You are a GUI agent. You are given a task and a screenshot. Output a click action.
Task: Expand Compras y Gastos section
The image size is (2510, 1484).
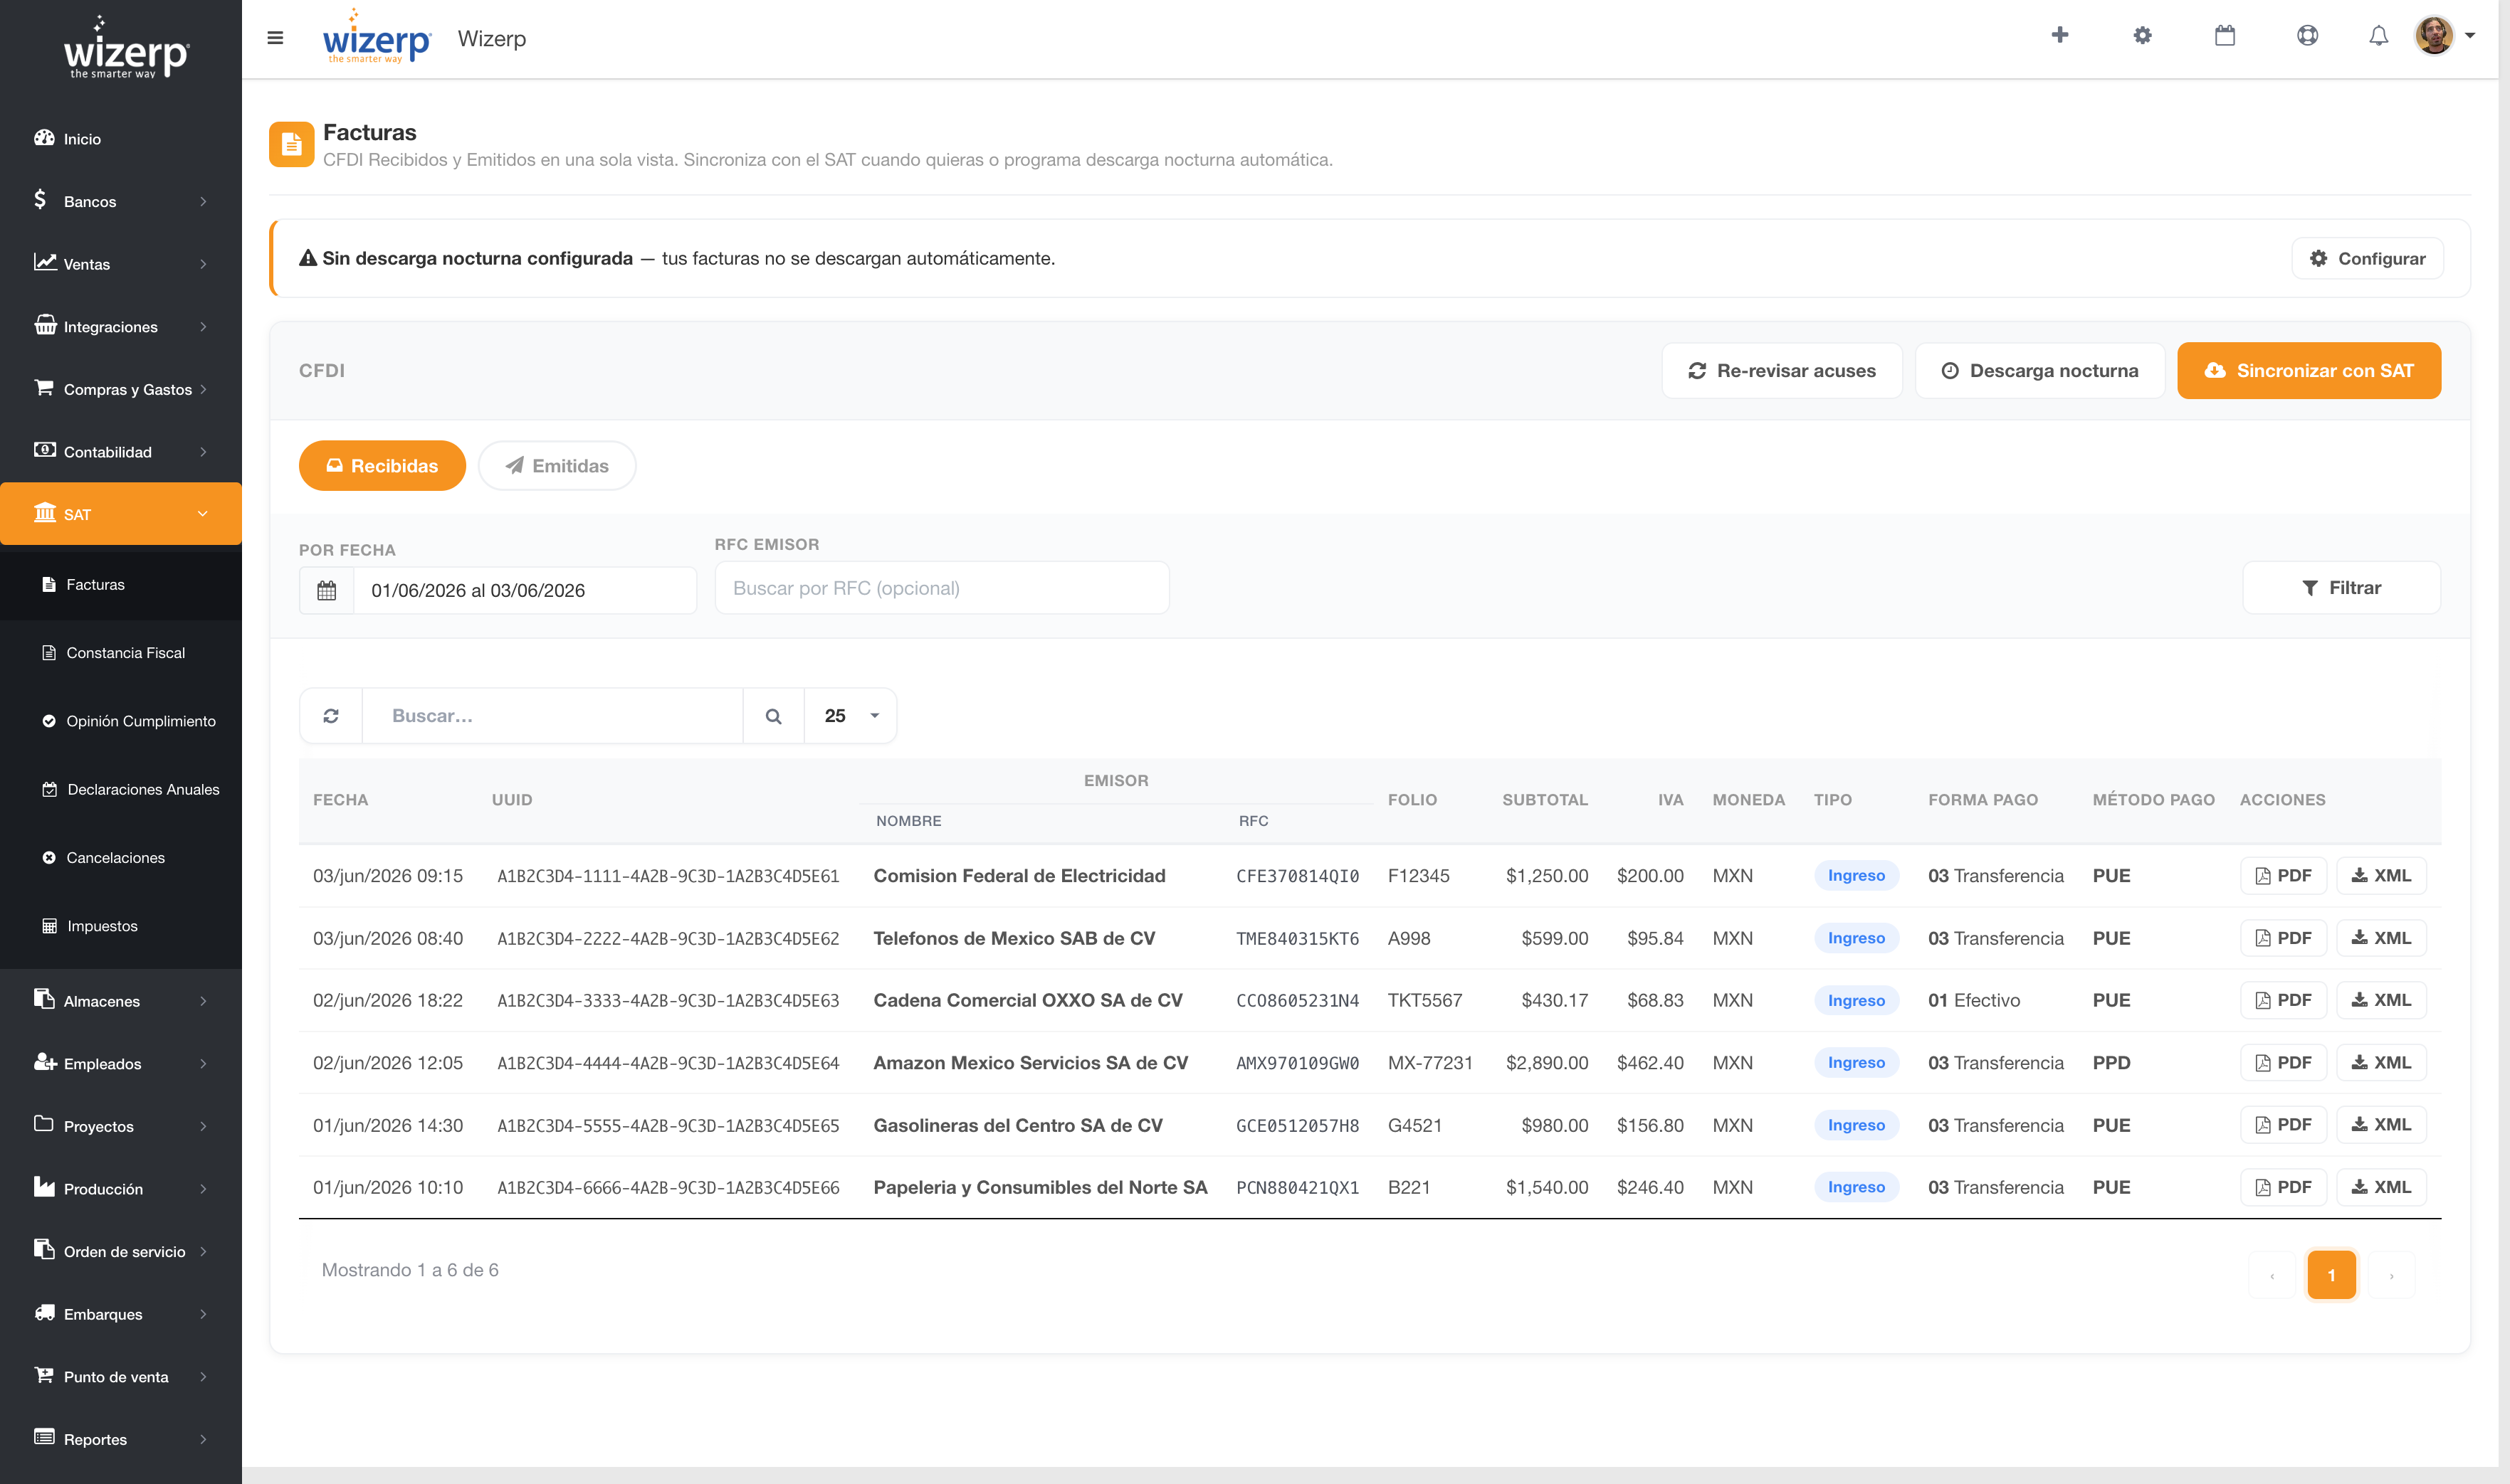(121, 389)
